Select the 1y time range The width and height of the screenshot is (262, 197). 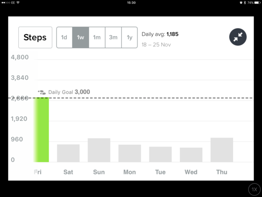(129, 38)
